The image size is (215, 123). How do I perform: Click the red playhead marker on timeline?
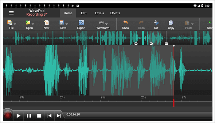(174, 102)
